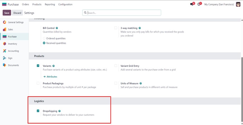The height and width of the screenshot is (125, 243).
Task: Open Accounting settings section
Action: point(13,51)
